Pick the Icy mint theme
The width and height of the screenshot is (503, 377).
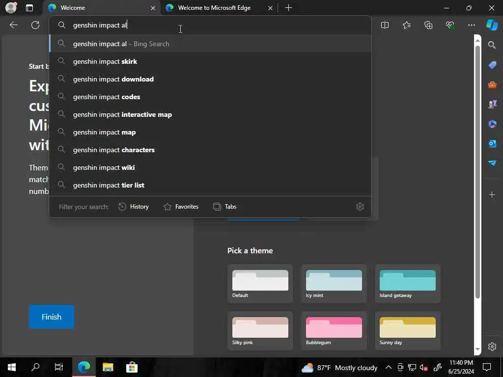coord(334,284)
